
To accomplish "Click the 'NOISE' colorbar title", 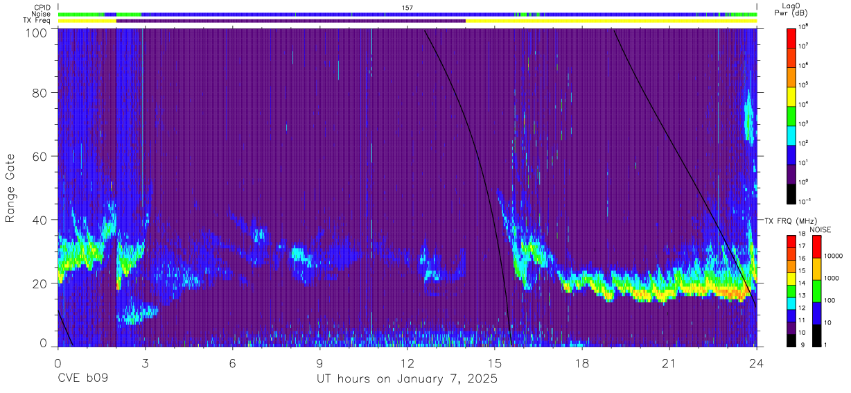I will coord(819,229).
